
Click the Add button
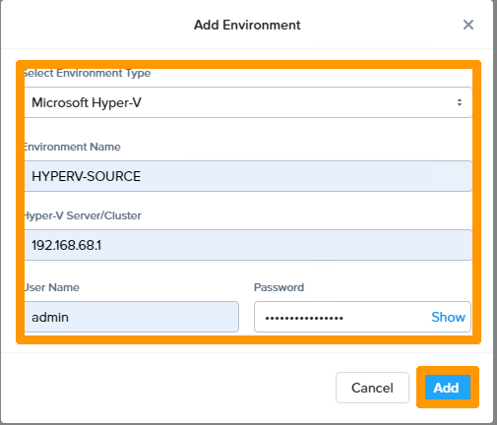(x=448, y=388)
